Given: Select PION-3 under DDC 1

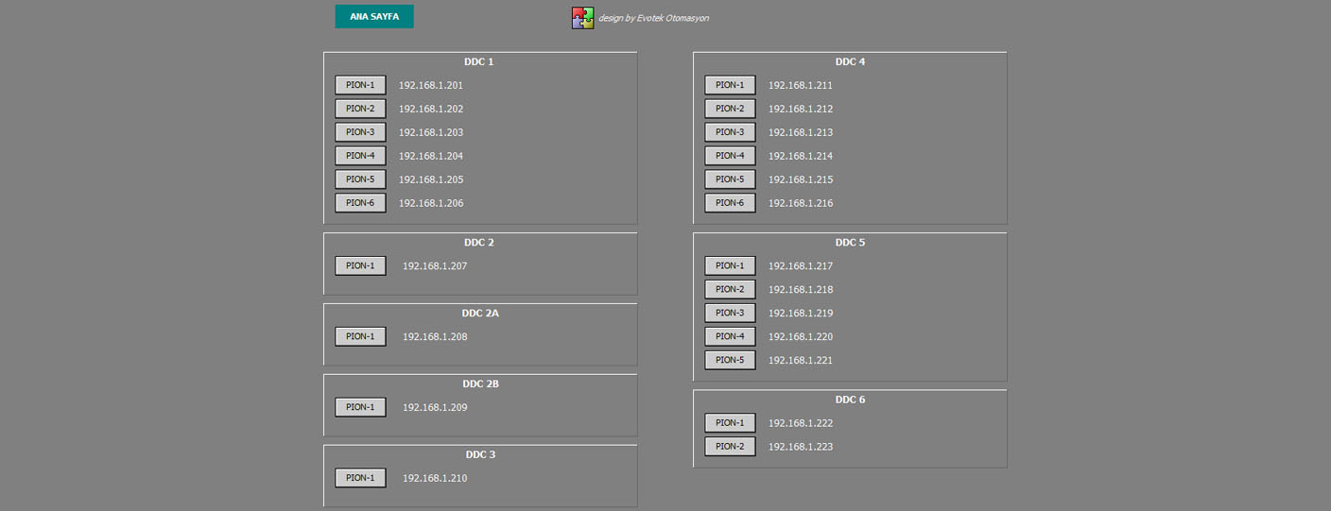Looking at the screenshot, I should pos(360,132).
